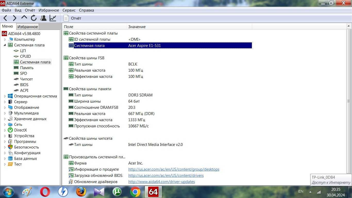Expand the Компьютер tree node
Viewport: 352px width, 198px height.
(5, 39)
